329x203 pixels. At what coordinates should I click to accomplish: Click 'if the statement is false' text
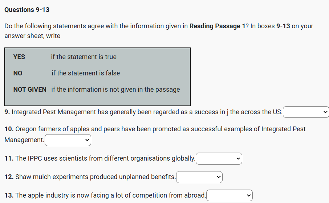86,73
